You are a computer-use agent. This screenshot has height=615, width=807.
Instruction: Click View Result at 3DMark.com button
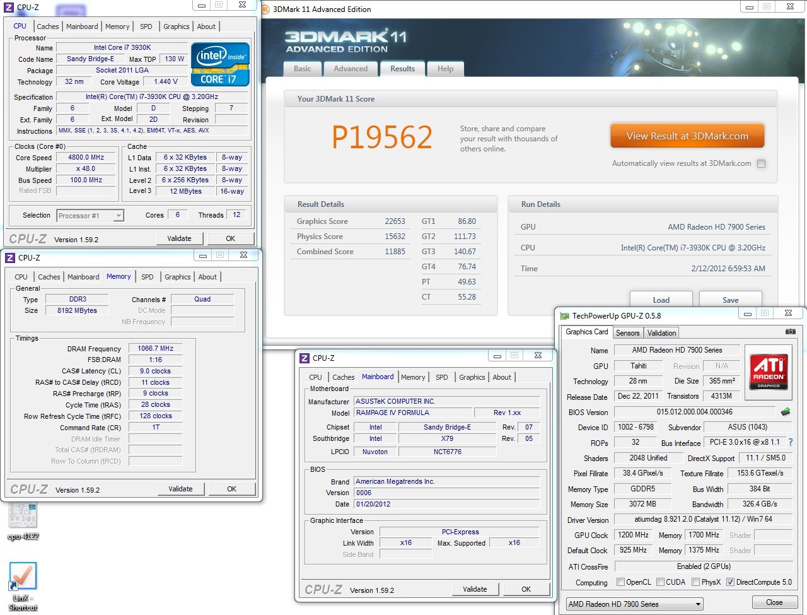coord(687,136)
